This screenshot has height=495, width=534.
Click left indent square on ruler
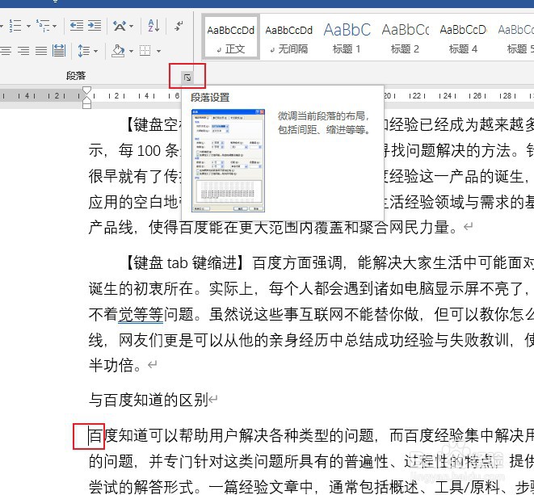point(86,106)
